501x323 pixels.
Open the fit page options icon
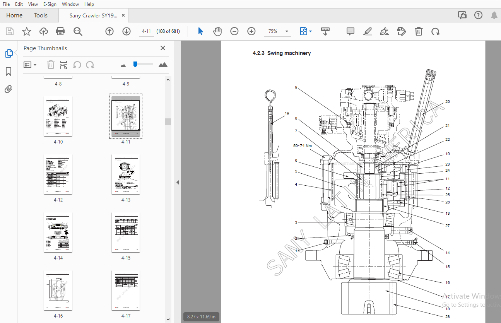point(304,31)
